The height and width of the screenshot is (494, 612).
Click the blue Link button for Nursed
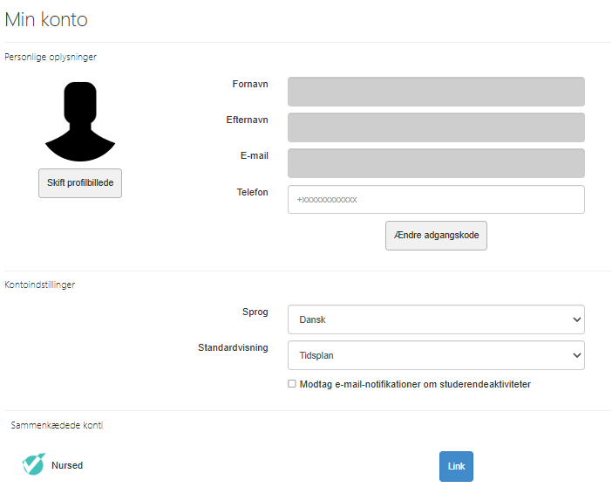coord(456,466)
